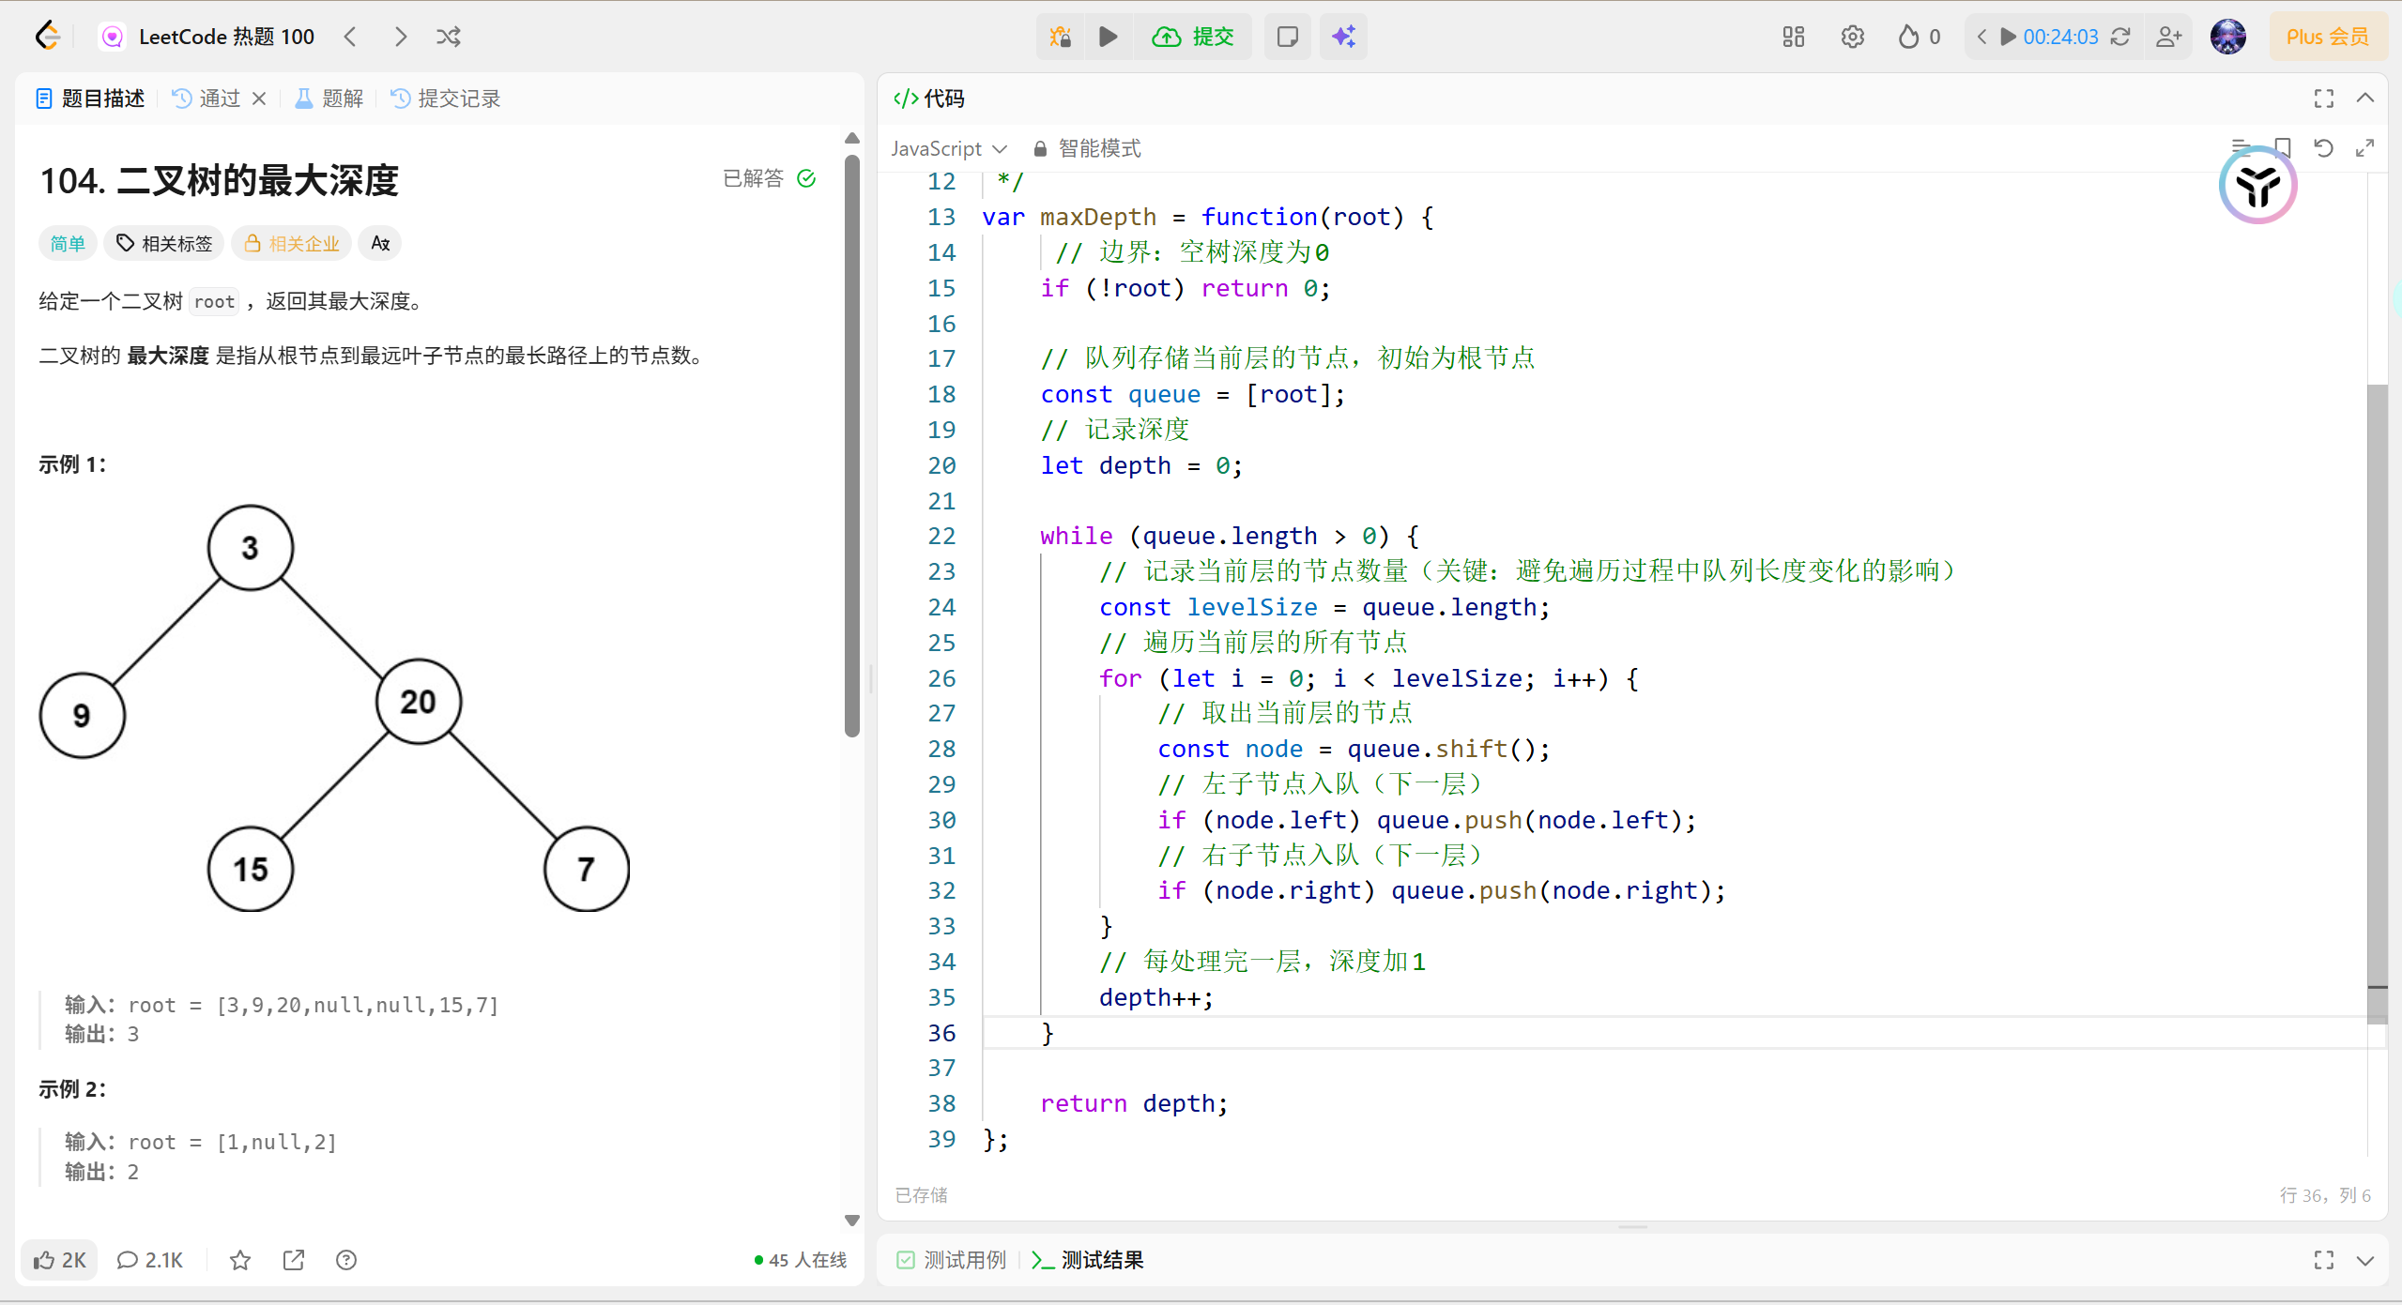The image size is (2402, 1305).
Task: Share the problem with external-link icon
Action: point(294,1260)
